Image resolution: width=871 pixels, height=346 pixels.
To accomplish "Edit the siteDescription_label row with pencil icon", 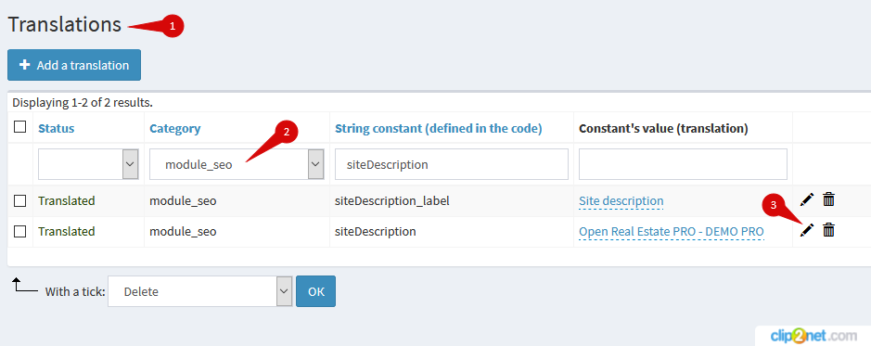I will click(807, 199).
